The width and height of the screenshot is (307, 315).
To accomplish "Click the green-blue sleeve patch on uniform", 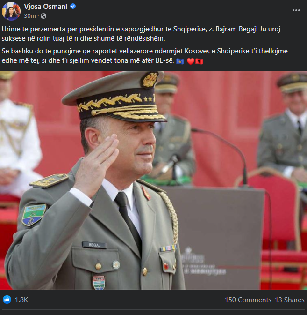I will tap(34, 215).
